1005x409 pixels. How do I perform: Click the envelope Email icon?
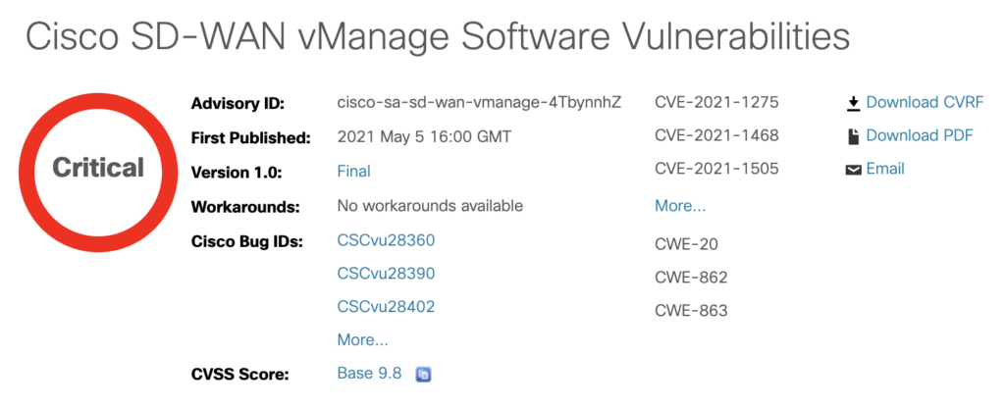[x=853, y=170]
